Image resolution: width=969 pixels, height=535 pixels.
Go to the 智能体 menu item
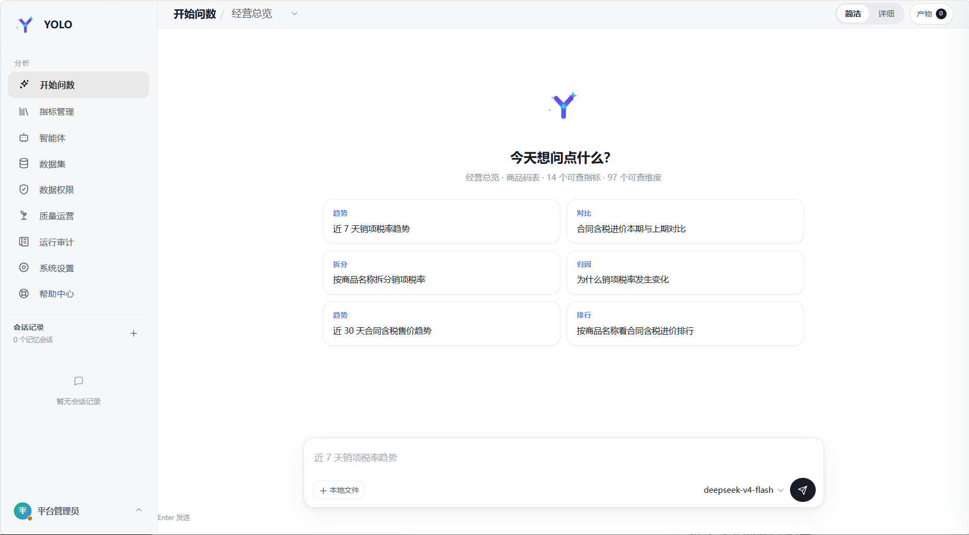pyautogui.click(x=79, y=138)
